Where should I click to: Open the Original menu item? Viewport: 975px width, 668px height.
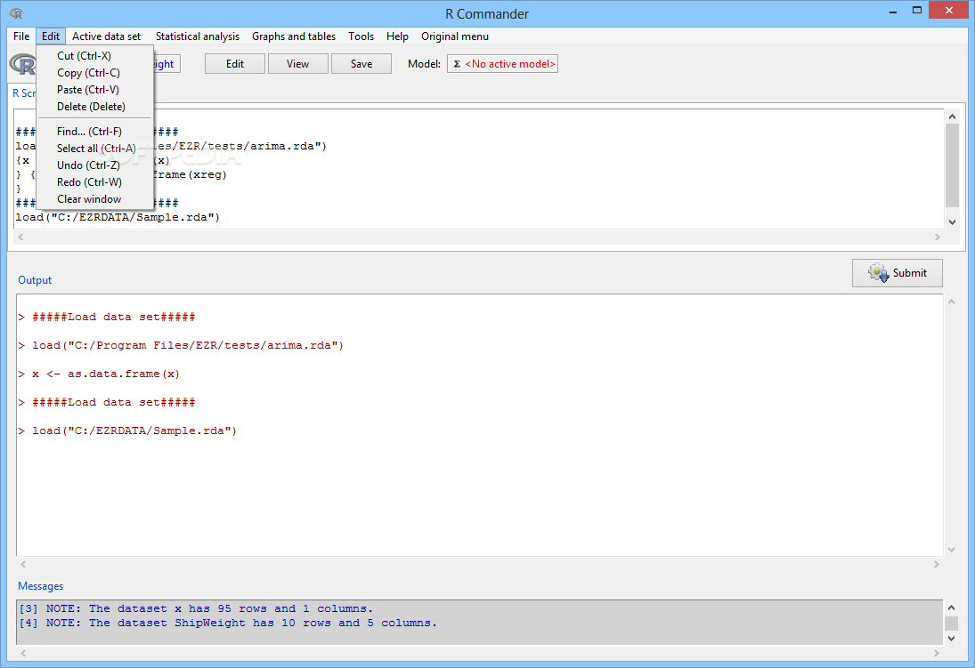coord(454,36)
